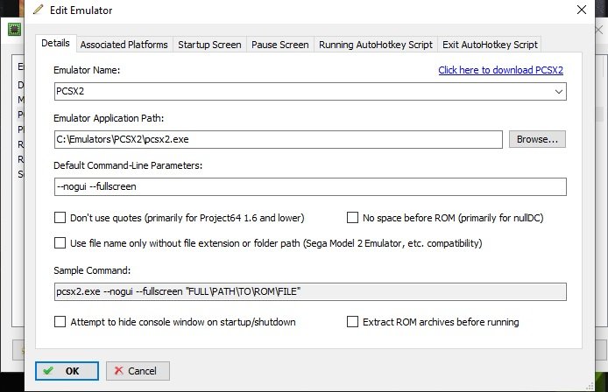This screenshot has height=392, width=608.
Task: Check Use file name only without extension
Action: 60,243
